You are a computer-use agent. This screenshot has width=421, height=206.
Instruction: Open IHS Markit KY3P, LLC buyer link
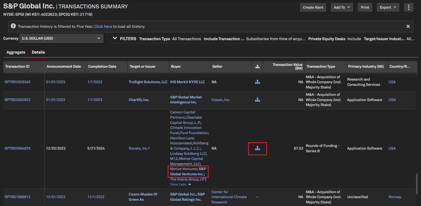187,82
